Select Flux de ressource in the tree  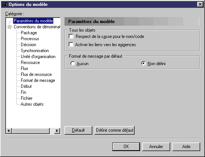click(36, 74)
